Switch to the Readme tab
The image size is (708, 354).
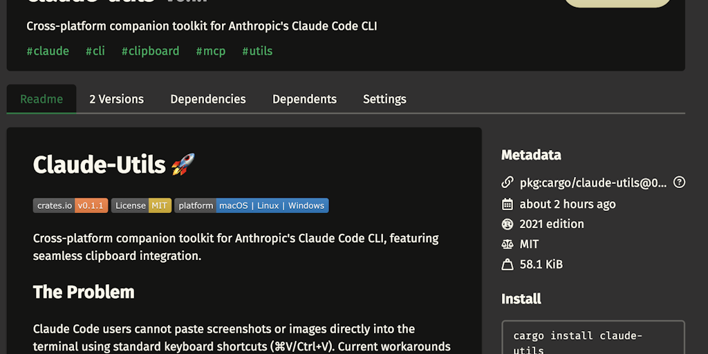pyautogui.click(x=41, y=99)
